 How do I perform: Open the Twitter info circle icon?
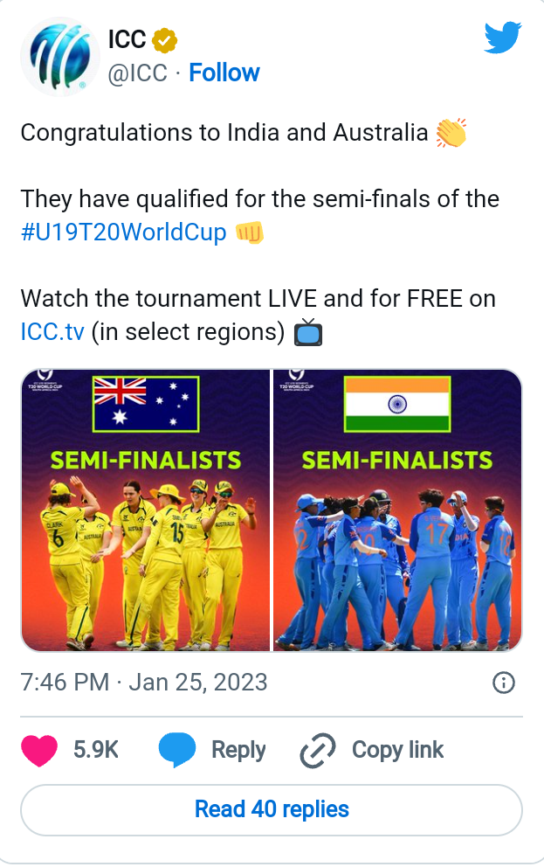[504, 683]
